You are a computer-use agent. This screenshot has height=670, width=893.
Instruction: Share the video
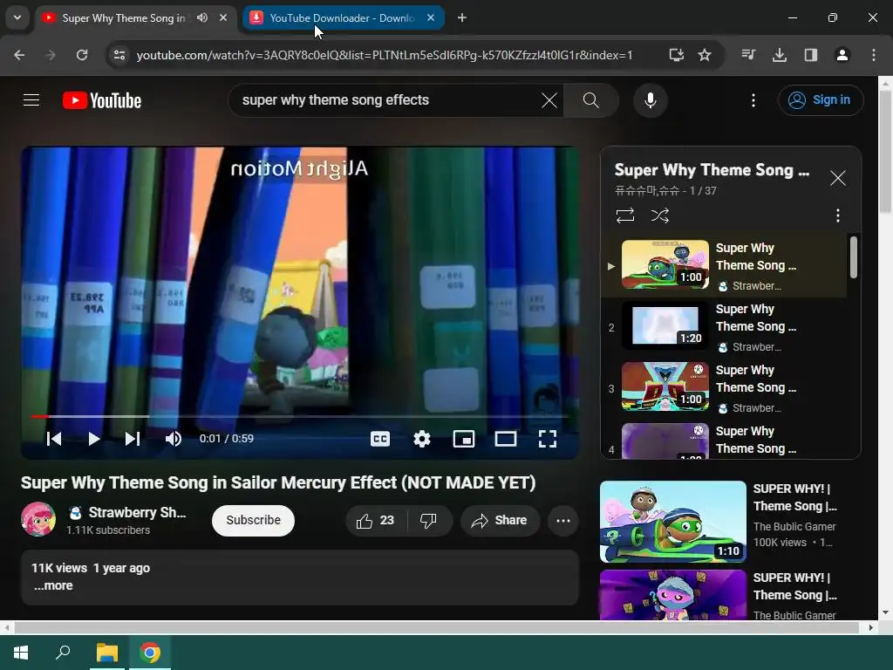pyautogui.click(x=500, y=520)
